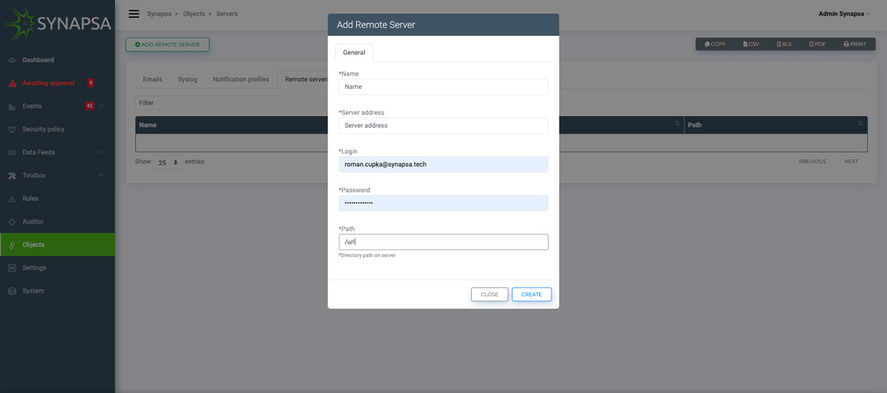
Task: Change the Show entries count dropdown
Action: click(x=168, y=162)
